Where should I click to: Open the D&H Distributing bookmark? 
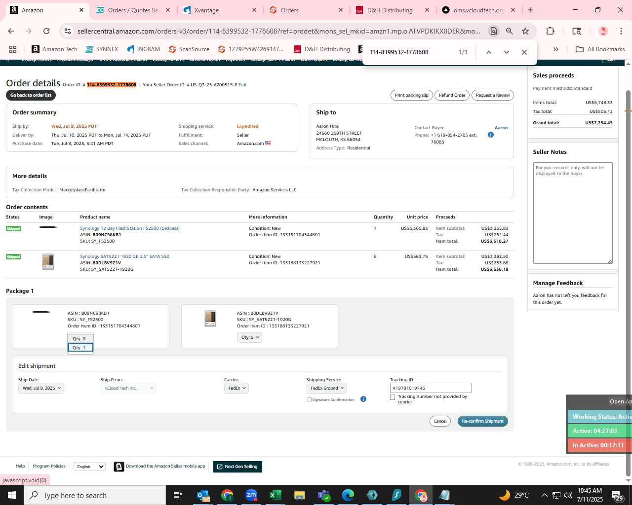point(322,49)
